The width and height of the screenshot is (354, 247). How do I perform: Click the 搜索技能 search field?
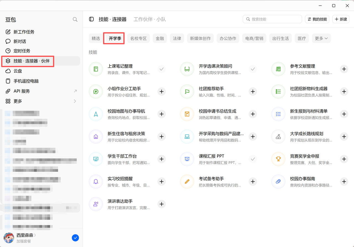(272, 19)
